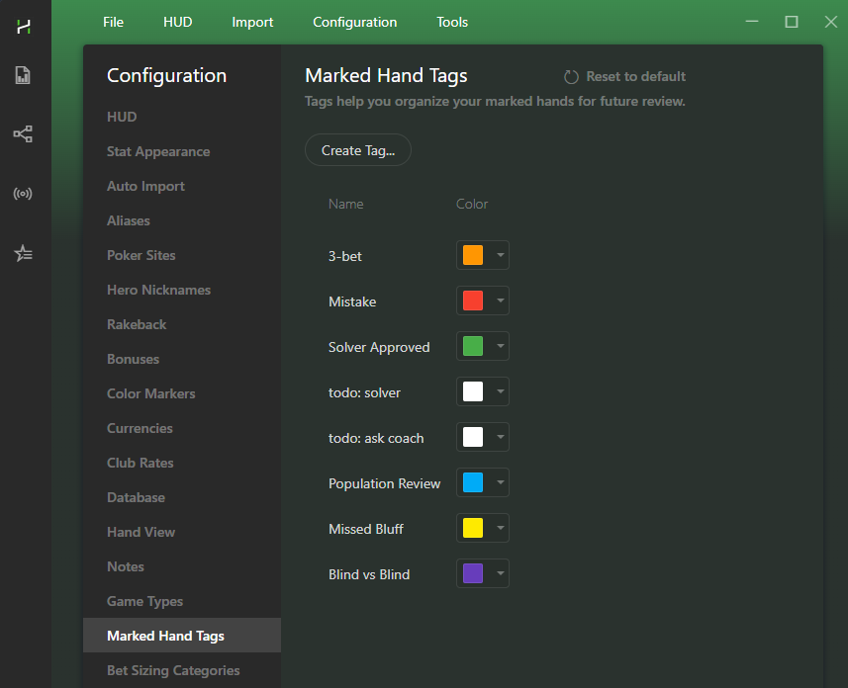
Task: Select the Mistake tag name
Action: point(352,301)
